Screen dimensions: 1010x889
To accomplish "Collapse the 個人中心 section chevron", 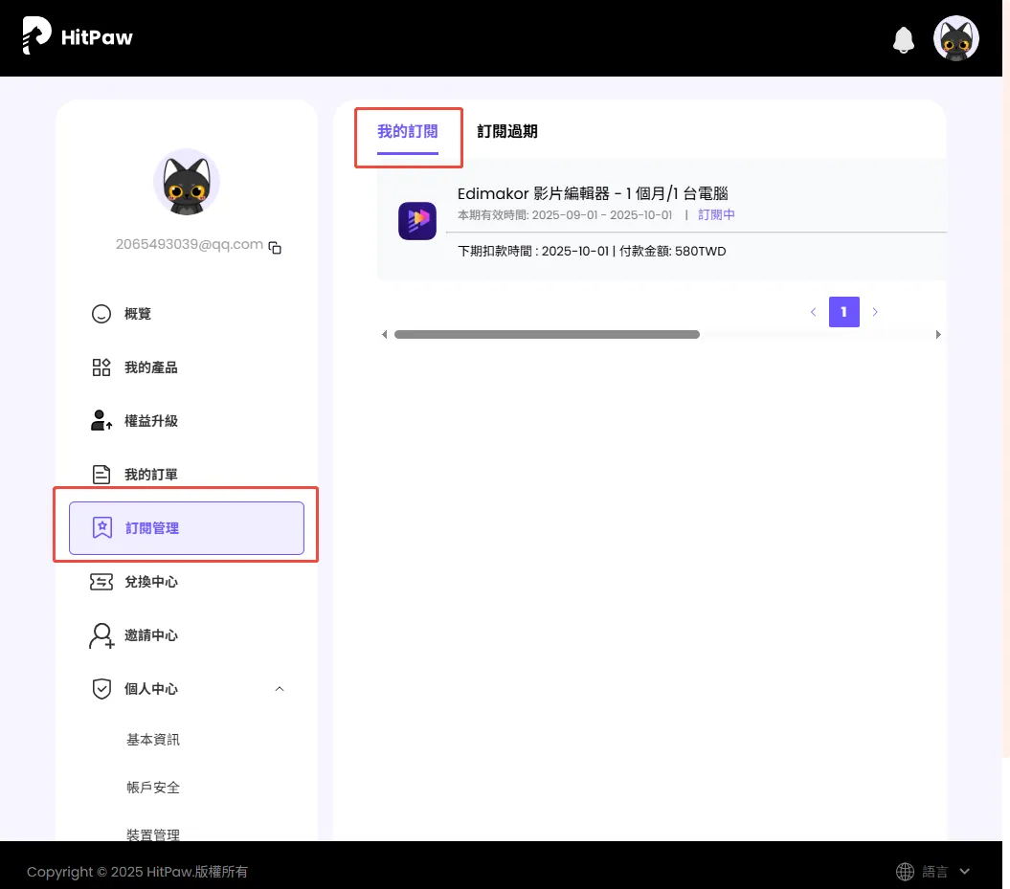I will tap(280, 689).
